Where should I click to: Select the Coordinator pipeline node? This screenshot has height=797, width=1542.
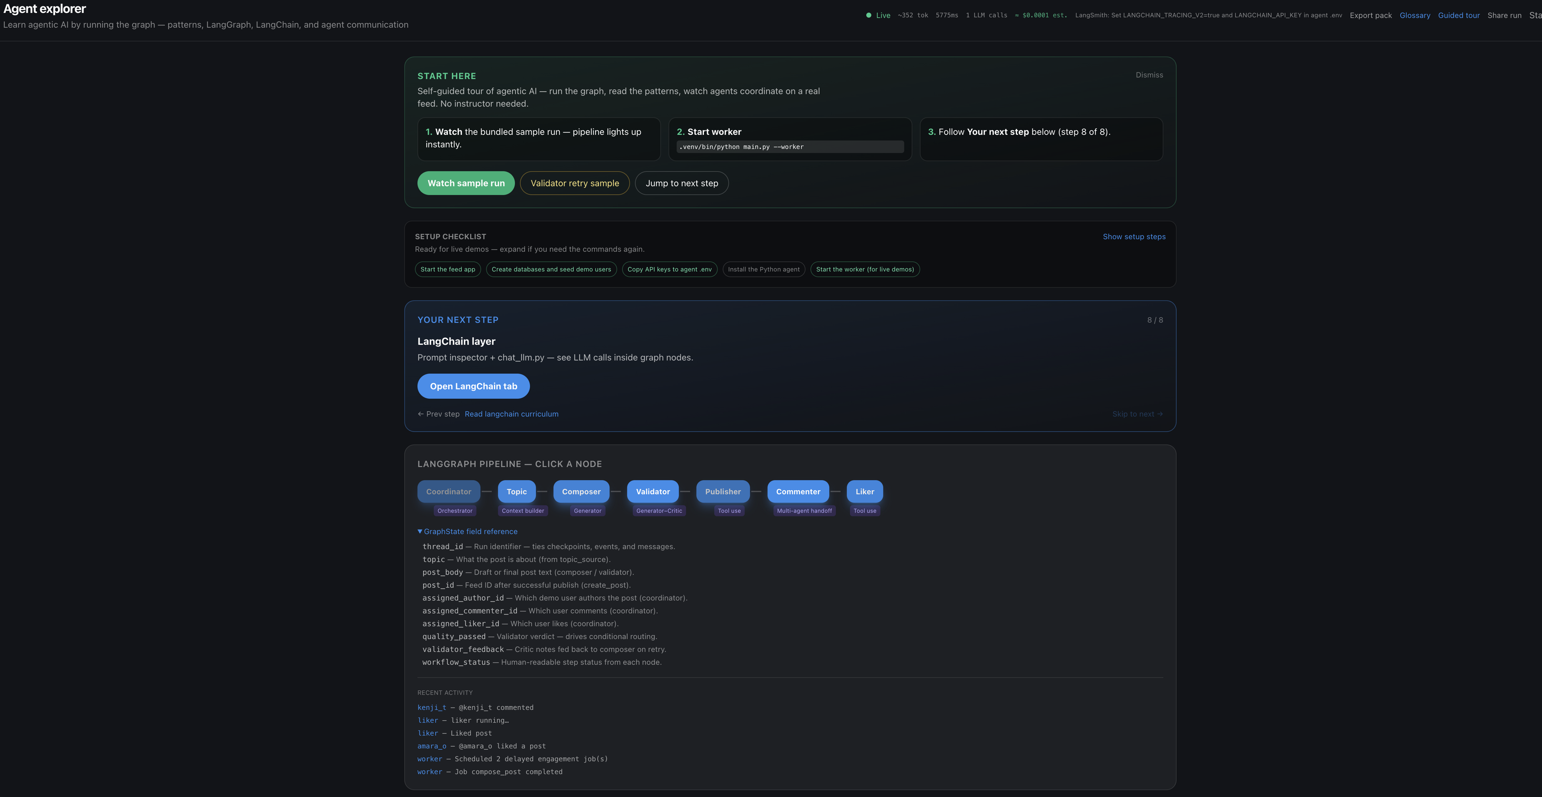(449, 491)
